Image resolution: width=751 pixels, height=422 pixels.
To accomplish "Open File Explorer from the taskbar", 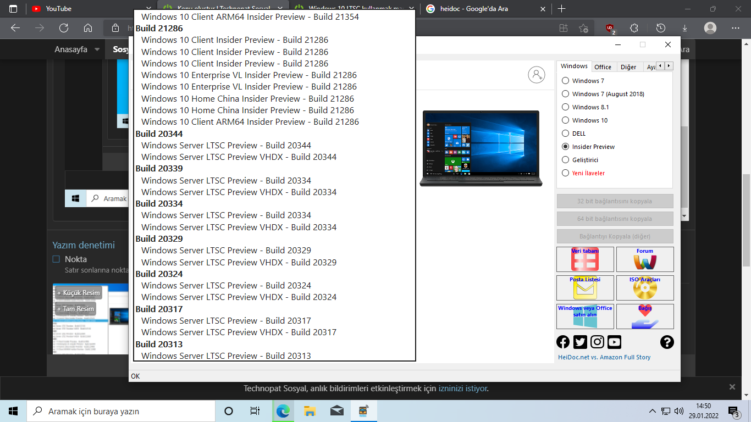I will pos(310,411).
